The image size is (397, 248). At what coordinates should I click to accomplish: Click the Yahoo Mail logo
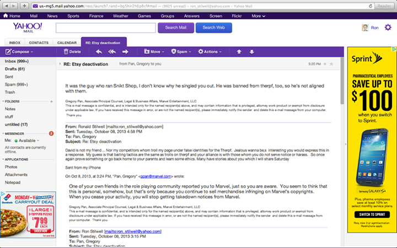(x=28, y=28)
